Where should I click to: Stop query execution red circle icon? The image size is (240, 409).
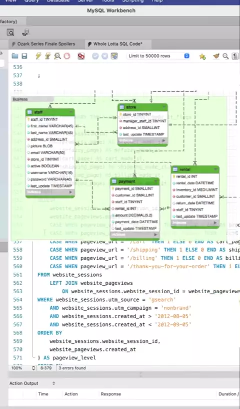click(67, 56)
